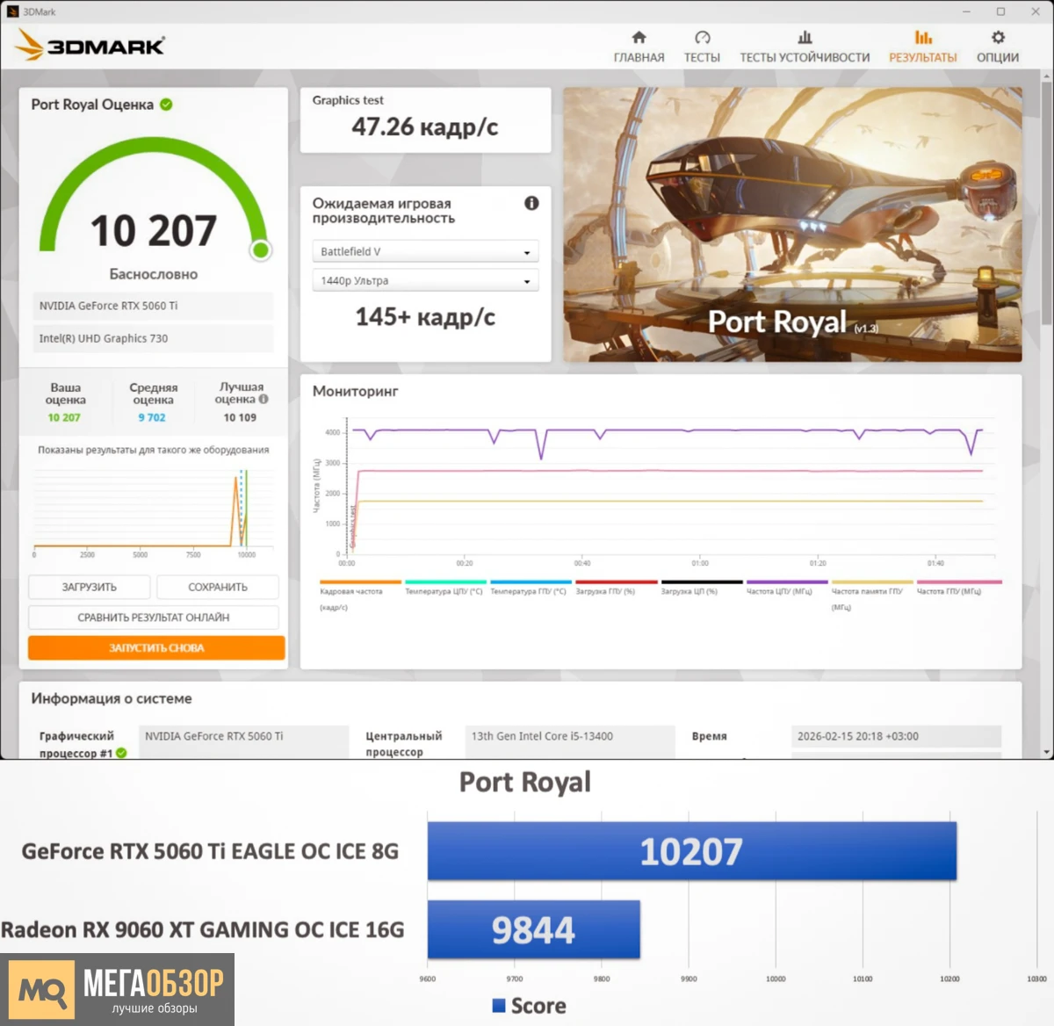This screenshot has width=1054, height=1026.
Task: Expand the NVIDIA GeForce RTX 5060 Ti entry
Action: point(152,306)
